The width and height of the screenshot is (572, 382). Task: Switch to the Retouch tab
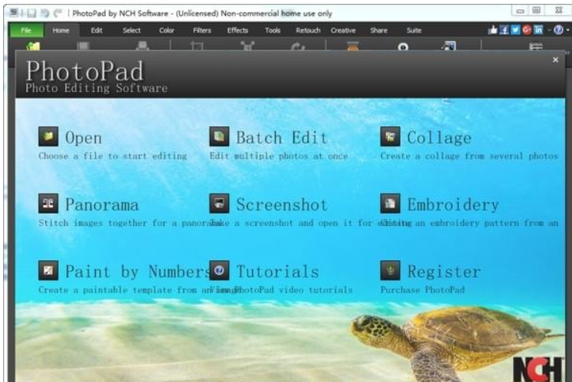(308, 31)
